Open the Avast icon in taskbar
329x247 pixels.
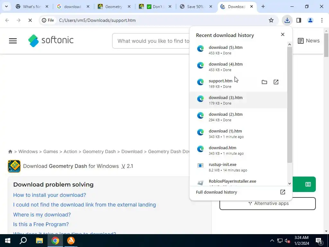click(x=71, y=241)
